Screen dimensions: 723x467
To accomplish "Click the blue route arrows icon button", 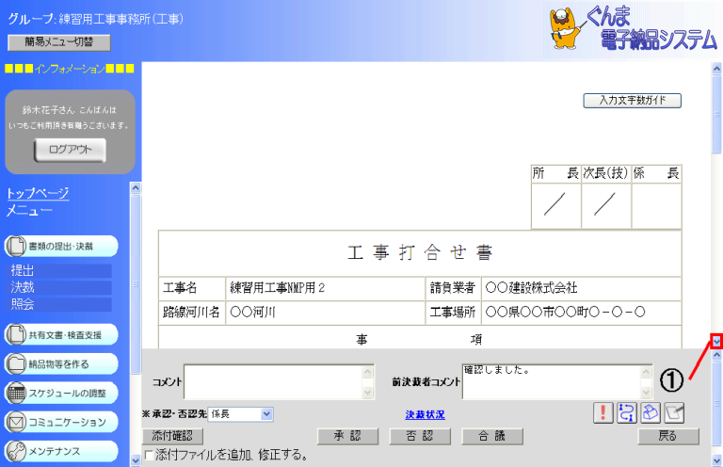I will pyautogui.click(x=626, y=412).
